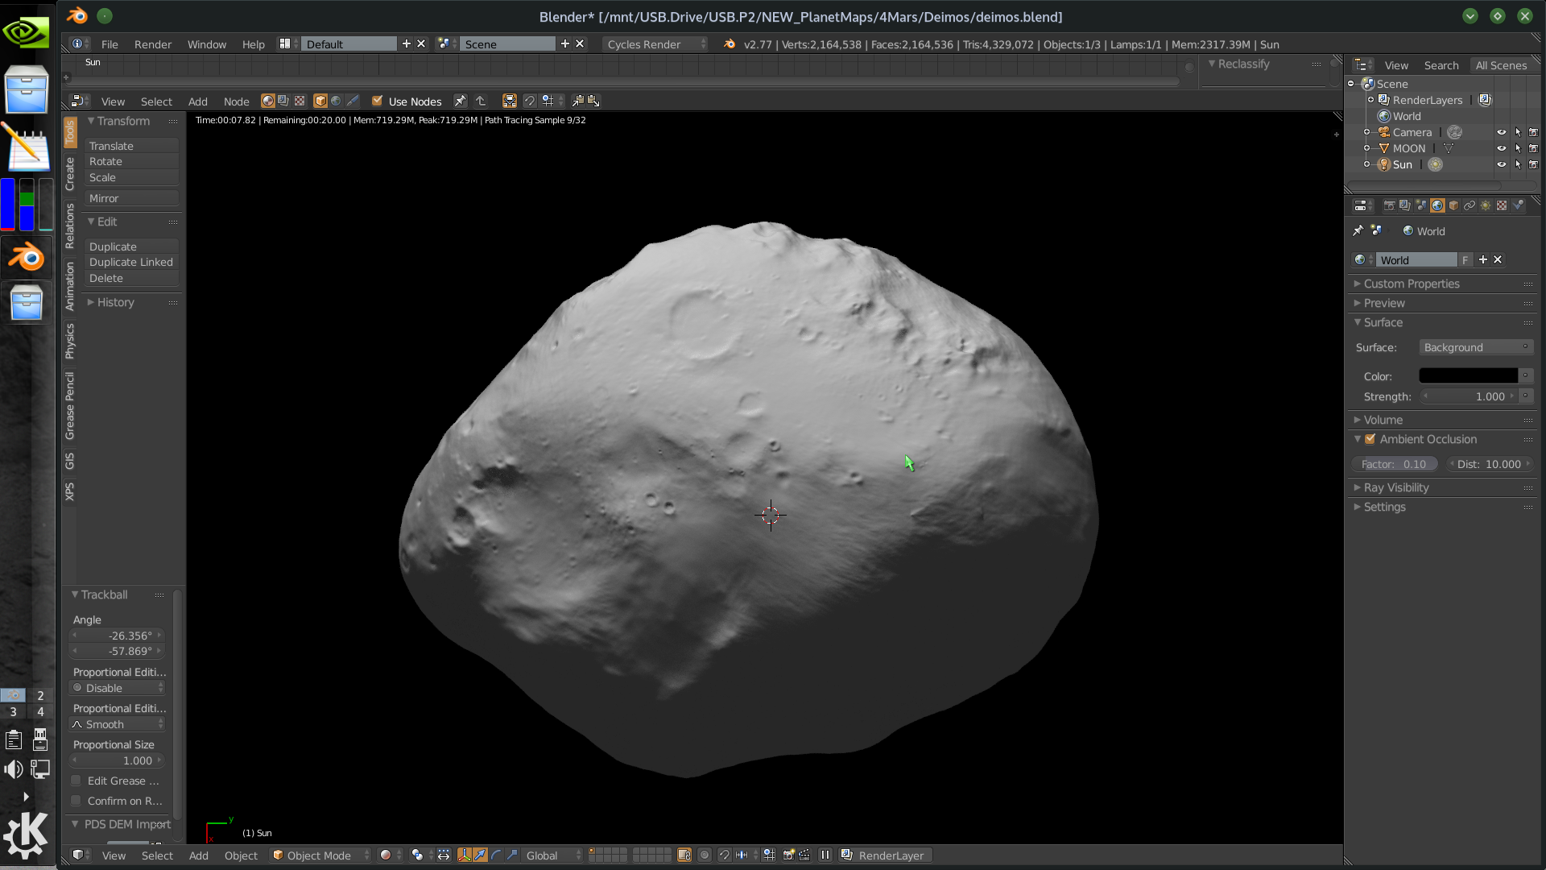
Task: Open the Object Mode dropdown
Action: coord(321,855)
